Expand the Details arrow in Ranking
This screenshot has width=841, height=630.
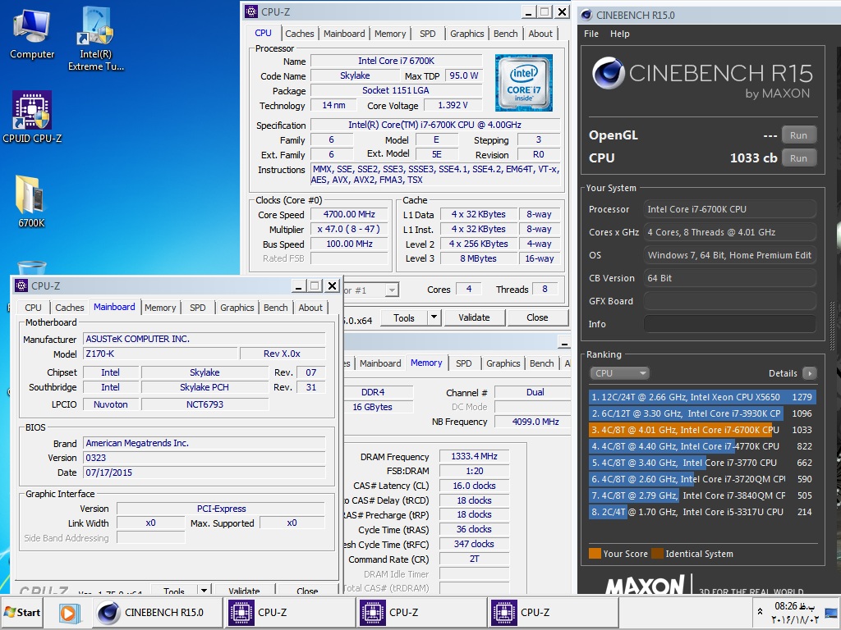tap(810, 373)
